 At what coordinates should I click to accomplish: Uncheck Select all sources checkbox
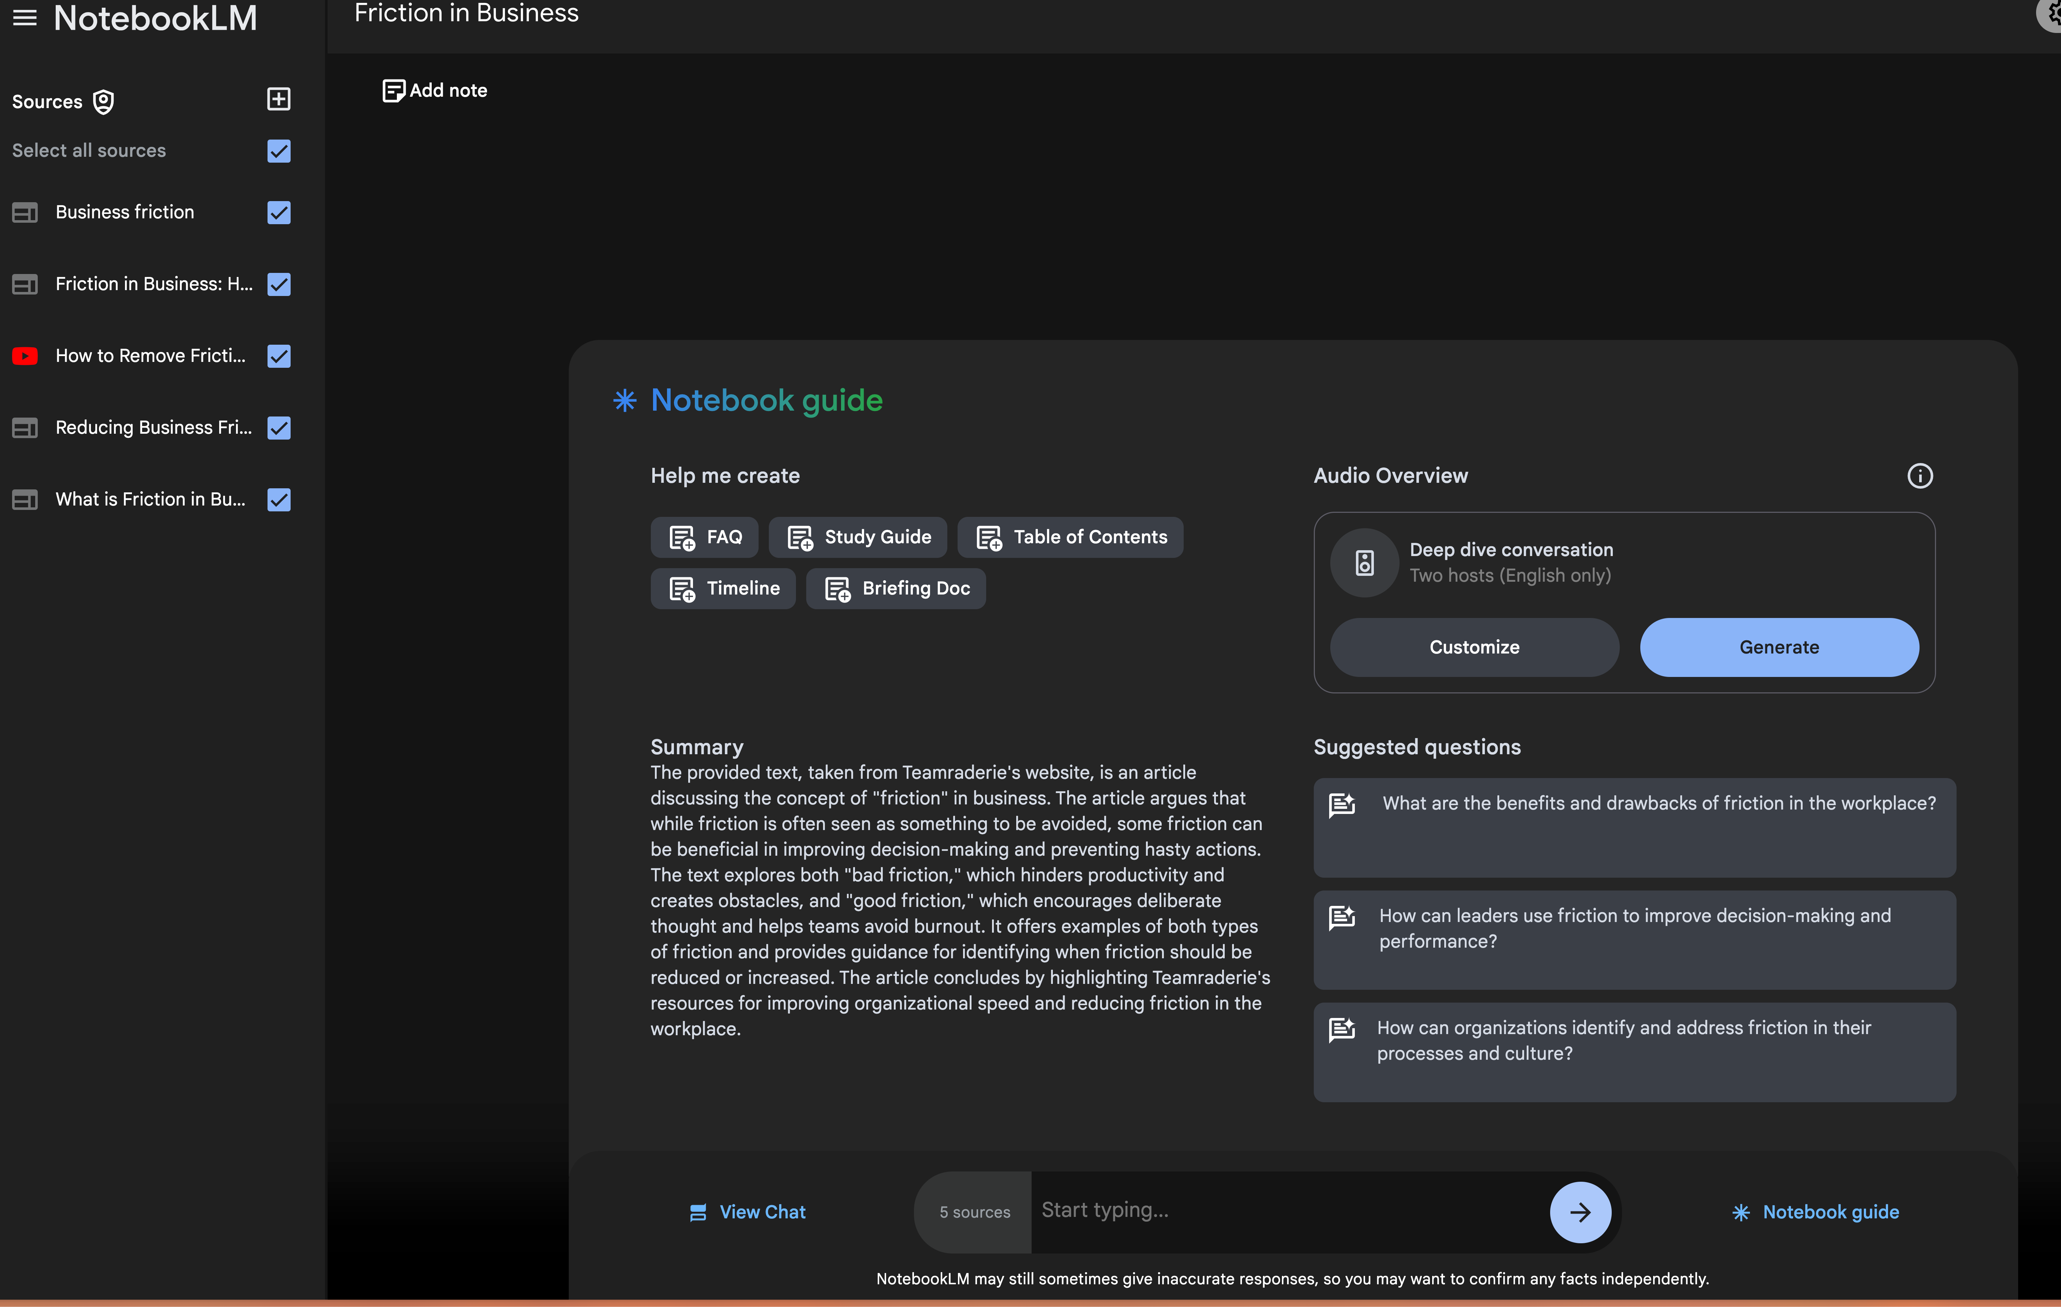[x=278, y=151]
